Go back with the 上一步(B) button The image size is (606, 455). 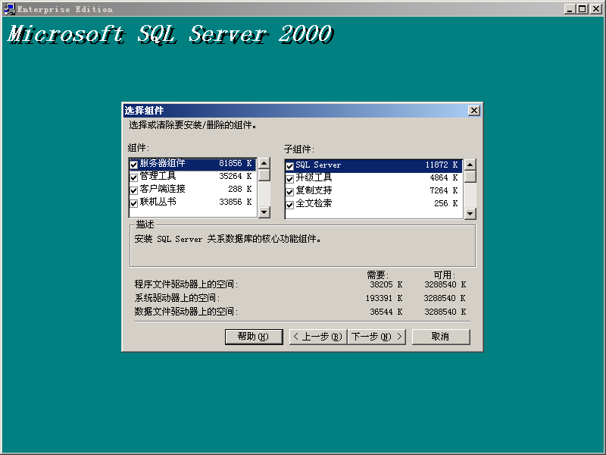pos(318,337)
